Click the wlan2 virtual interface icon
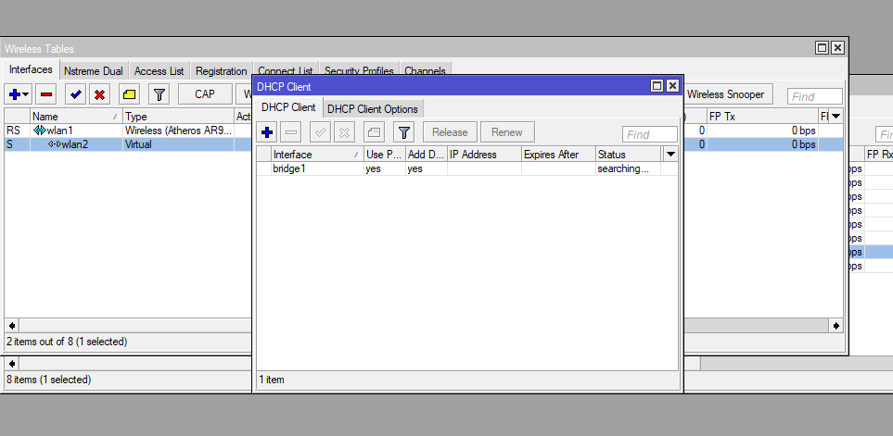 (x=54, y=144)
